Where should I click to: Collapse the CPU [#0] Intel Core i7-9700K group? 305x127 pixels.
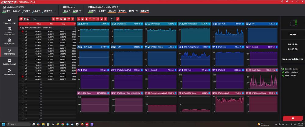pyautogui.click(x=20, y=28)
